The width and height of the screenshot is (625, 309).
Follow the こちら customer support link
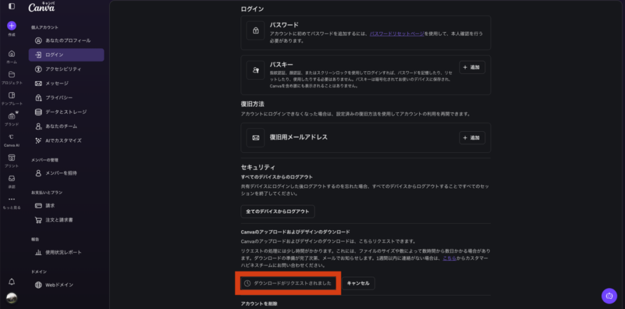(x=449, y=258)
